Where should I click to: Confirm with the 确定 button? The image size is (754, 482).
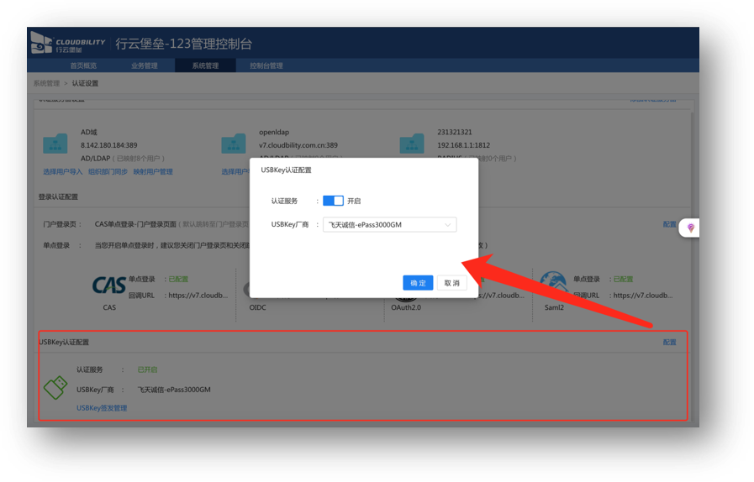(x=418, y=283)
